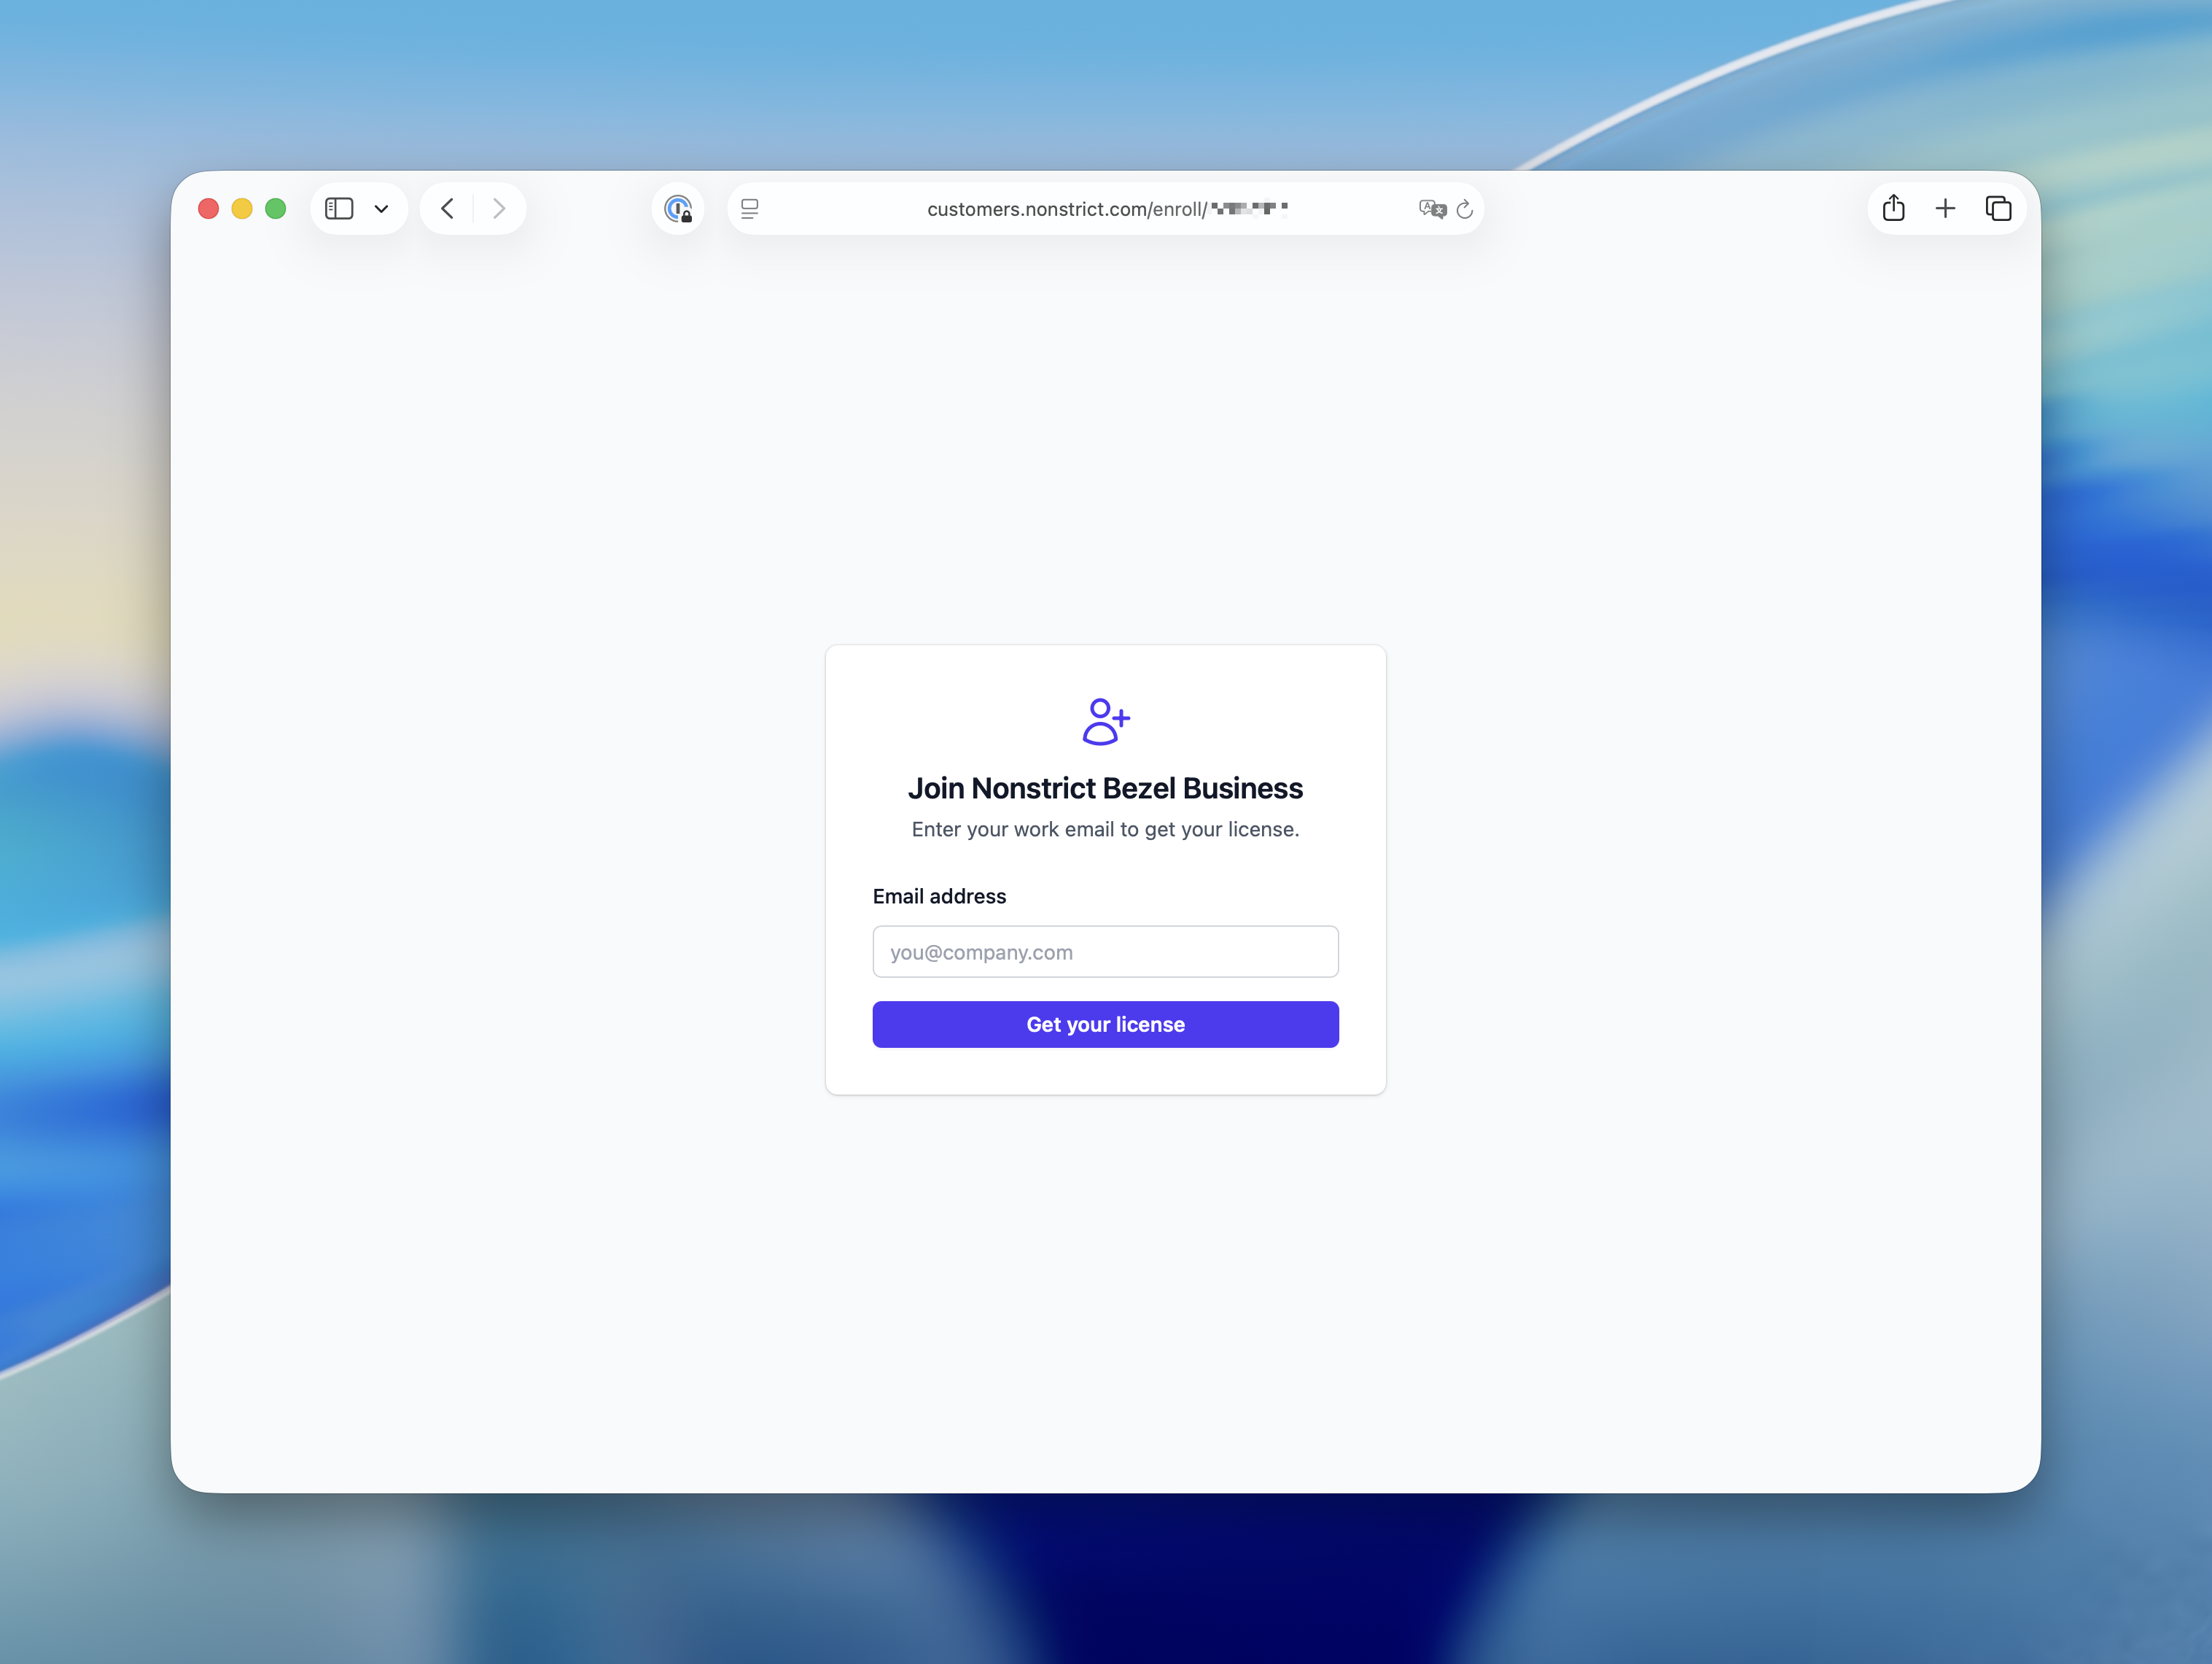Image resolution: width=2212 pixels, height=1664 pixels.
Task: Go forward using the forward arrow
Action: point(499,208)
